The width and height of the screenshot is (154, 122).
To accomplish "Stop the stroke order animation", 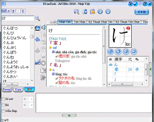I will click(134, 51).
